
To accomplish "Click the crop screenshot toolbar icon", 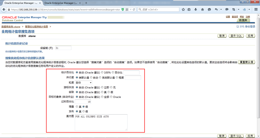I will coord(234,10).
